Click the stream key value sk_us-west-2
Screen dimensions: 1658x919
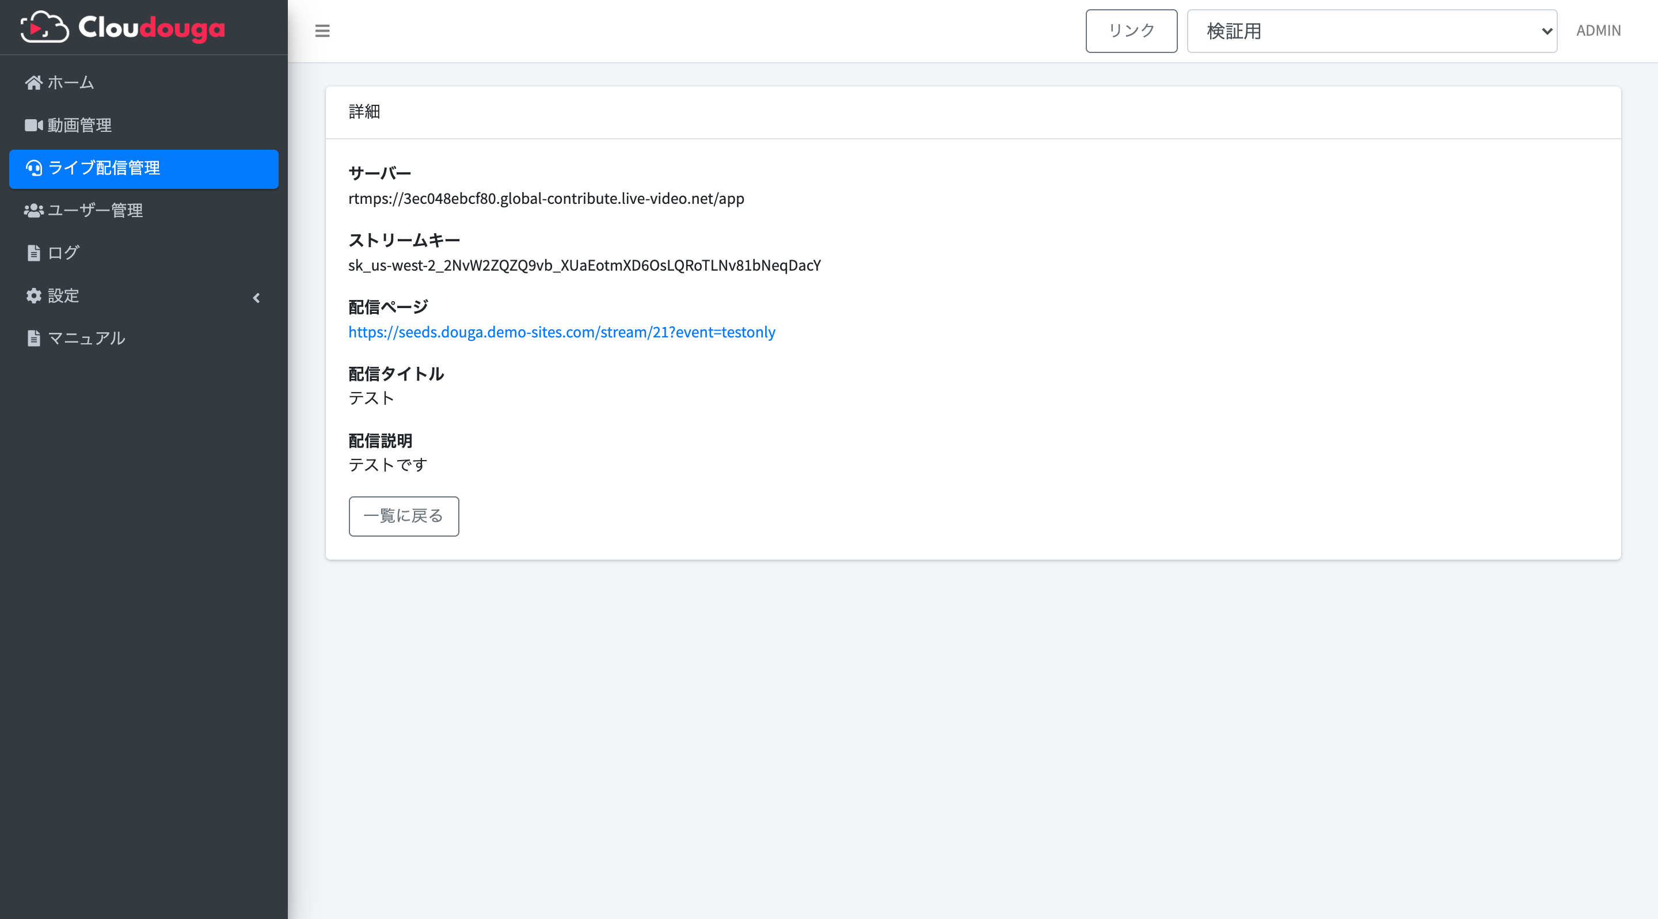[x=584, y=266]
